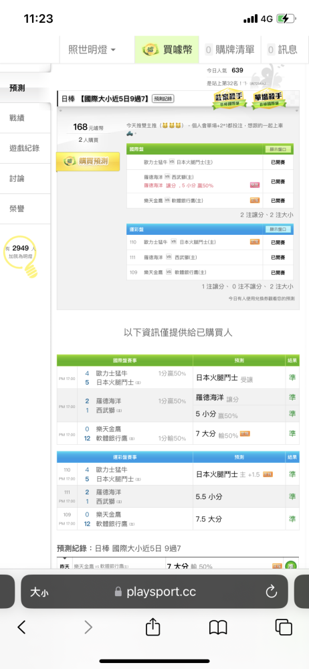Click 1分輸50% in 軟體銀行鷹 row

tap(172, 438)
